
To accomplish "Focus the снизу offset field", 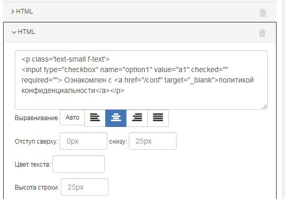I will [152, 141].
